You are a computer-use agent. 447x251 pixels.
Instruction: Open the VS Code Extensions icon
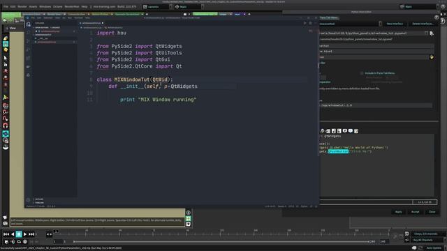point(28,59)
